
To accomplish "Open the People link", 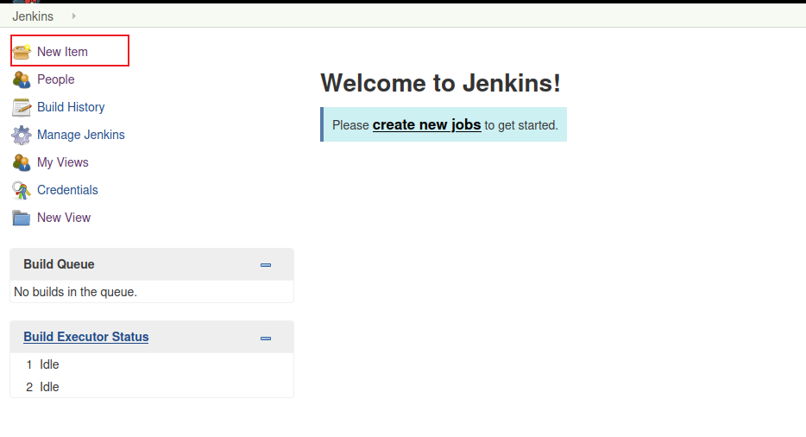I will pyautogui.click(x=55, y=79).
